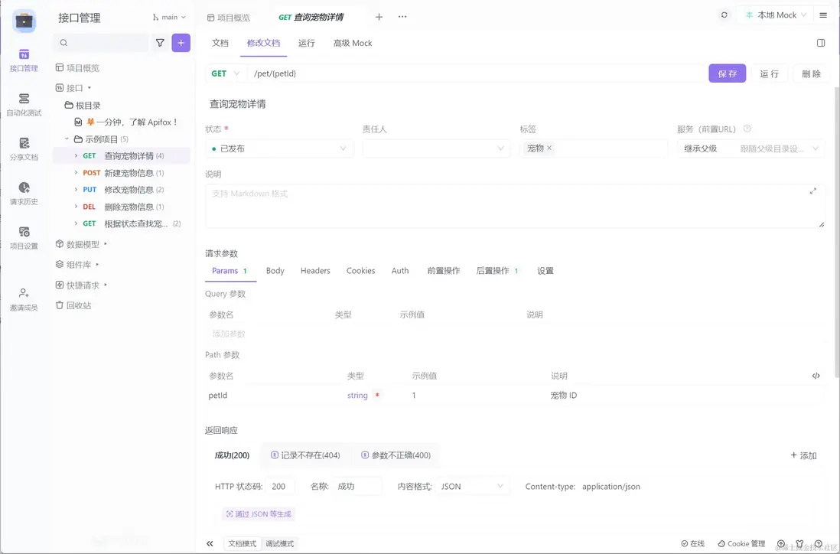Select the Headers tab
840x554 pixels.
pos(315,271)
